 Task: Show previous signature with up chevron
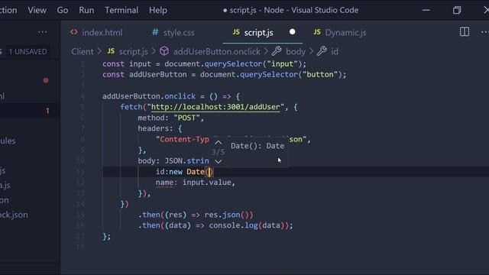(x=219, y=143)
